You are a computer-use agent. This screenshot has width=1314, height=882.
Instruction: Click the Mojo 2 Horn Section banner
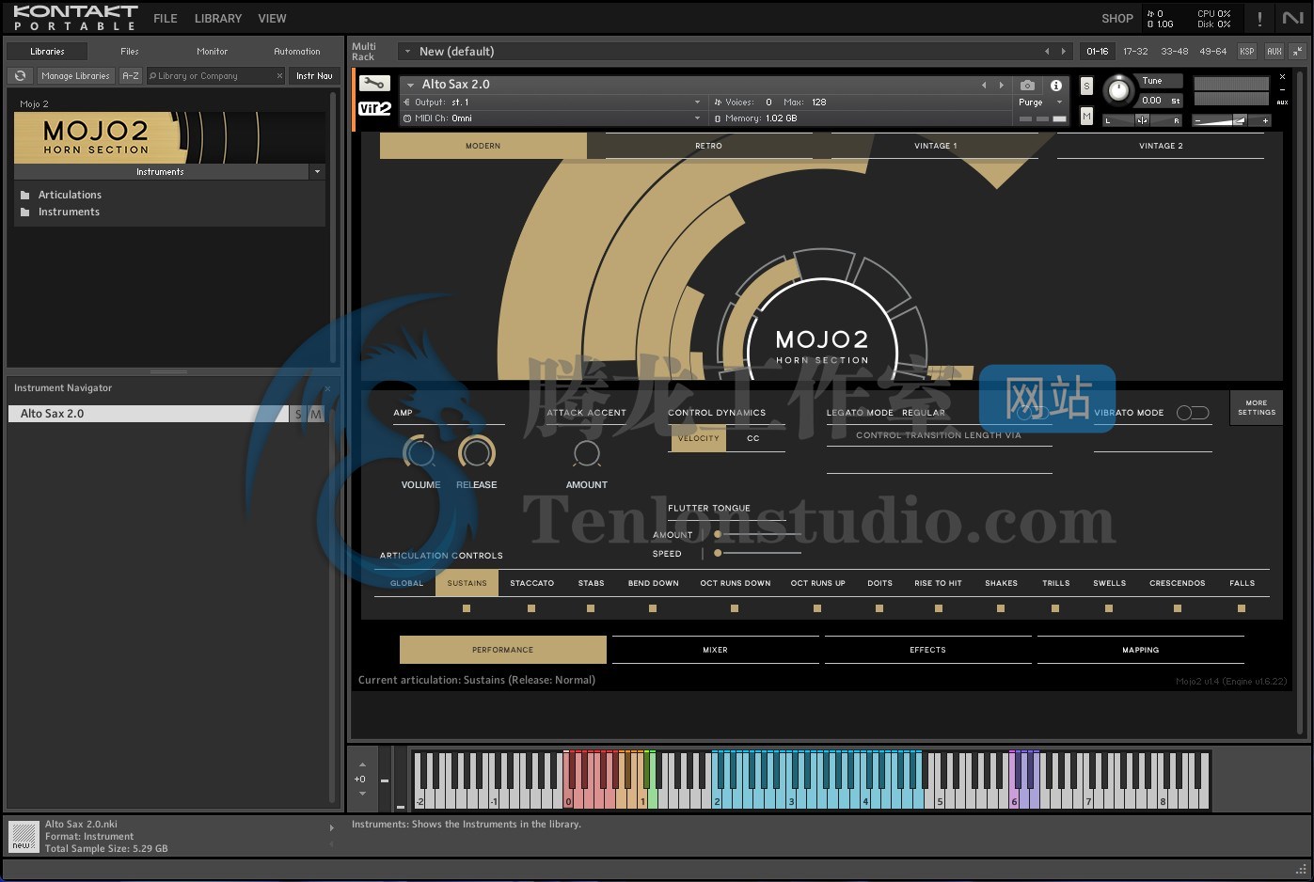169,137
